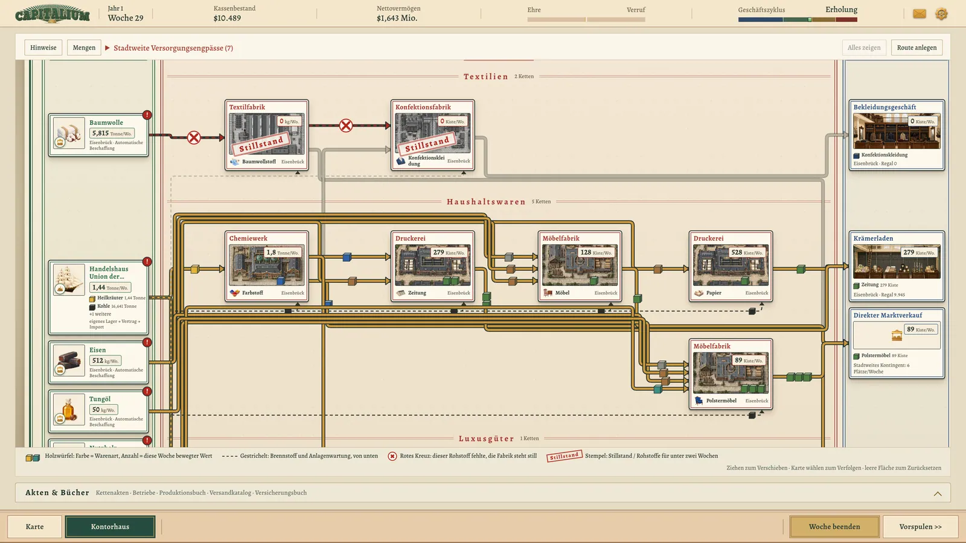Click red cross between Baumwolle and Textilfabrik
This screenshot has height=543, width=966.
(194, 138)
